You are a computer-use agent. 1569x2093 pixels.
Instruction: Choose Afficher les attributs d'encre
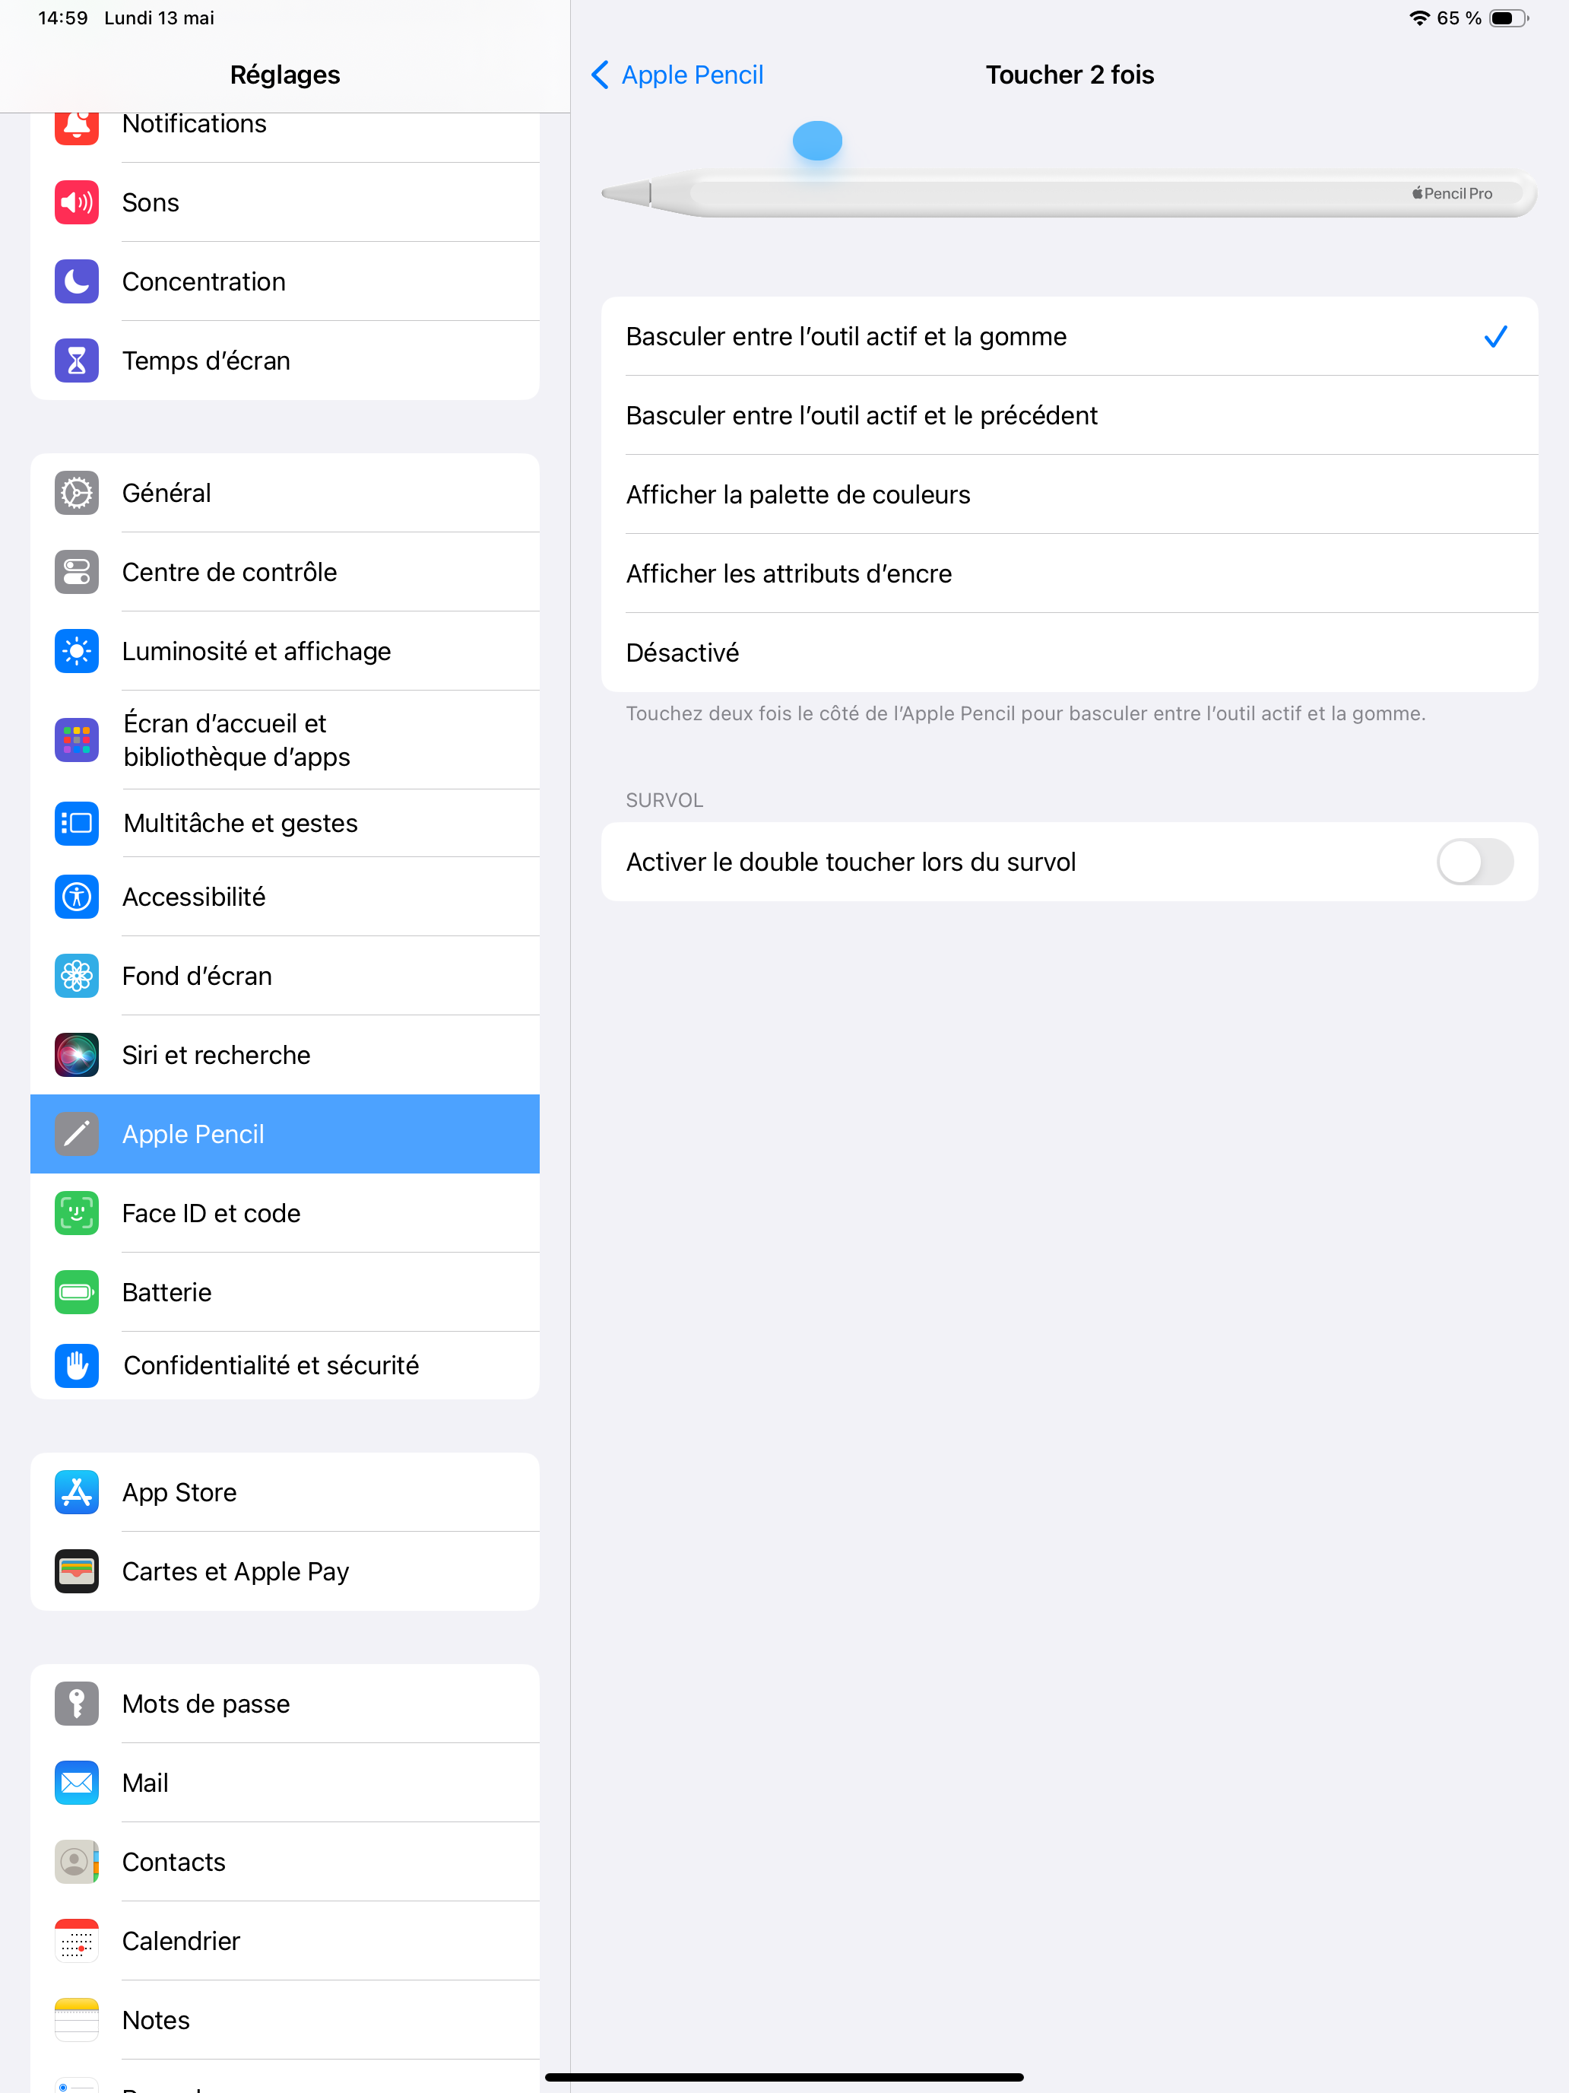1070,573
